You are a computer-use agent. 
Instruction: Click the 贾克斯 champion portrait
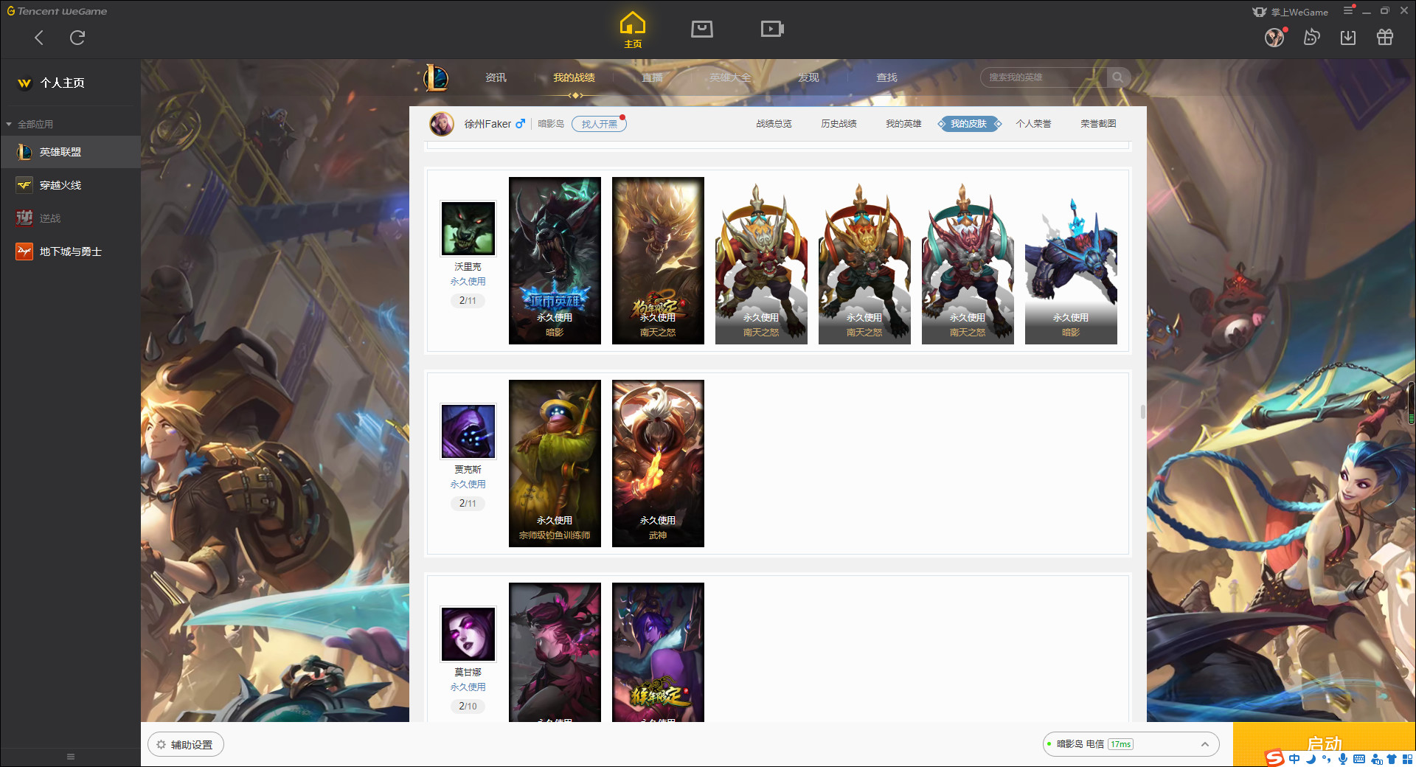tap(468, 431)
